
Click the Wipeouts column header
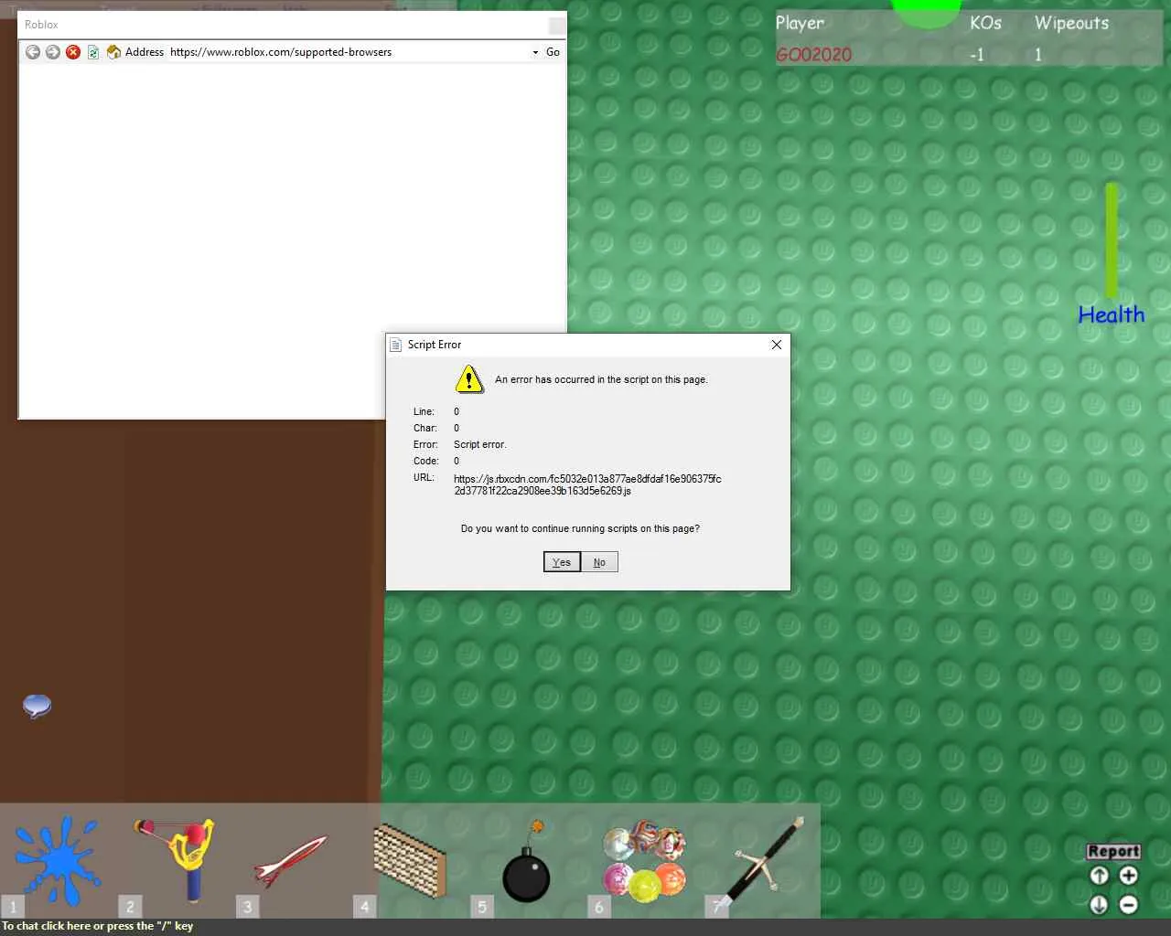point(1071,23)
